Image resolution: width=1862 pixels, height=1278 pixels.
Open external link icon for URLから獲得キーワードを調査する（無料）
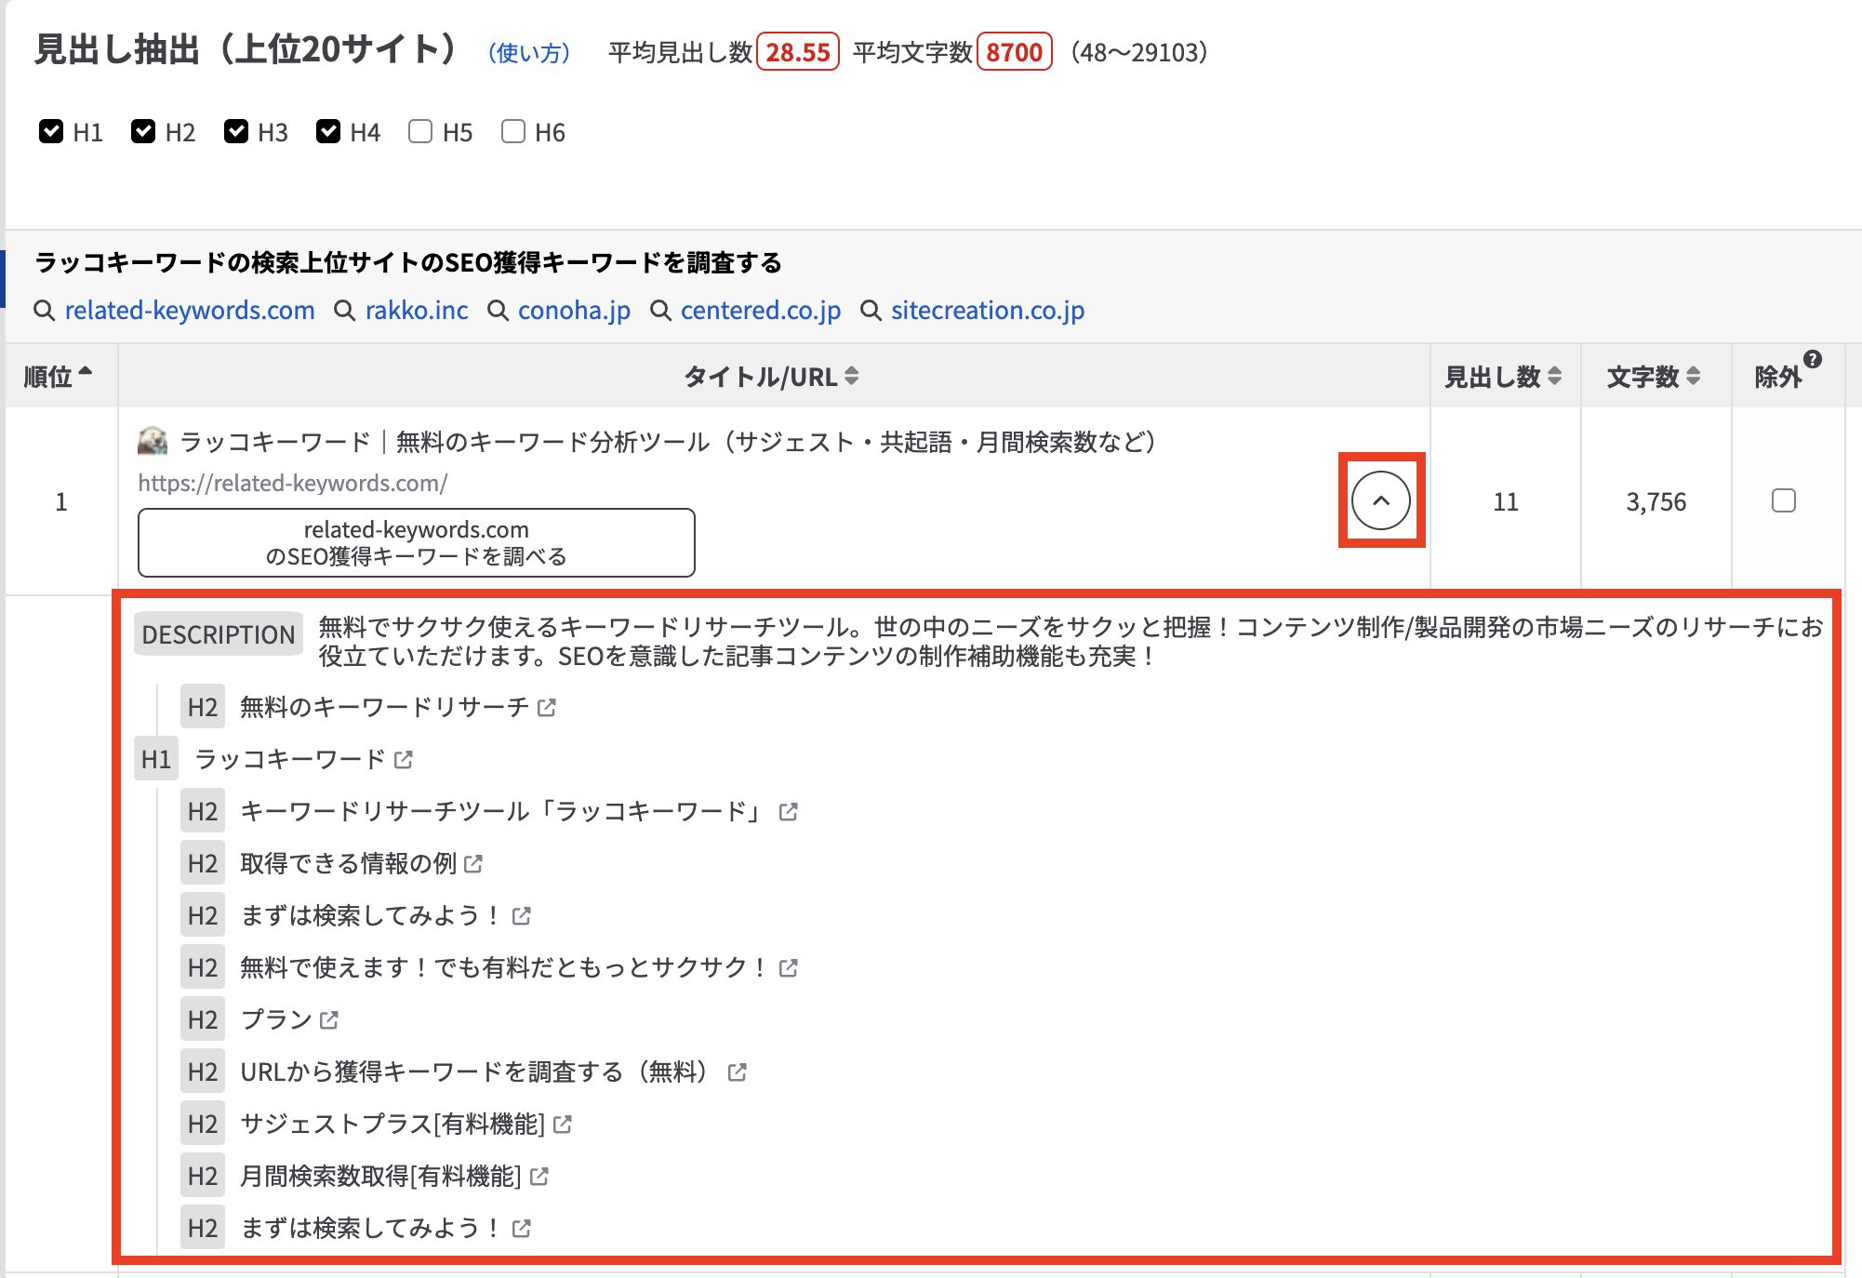click(737, 1072)
